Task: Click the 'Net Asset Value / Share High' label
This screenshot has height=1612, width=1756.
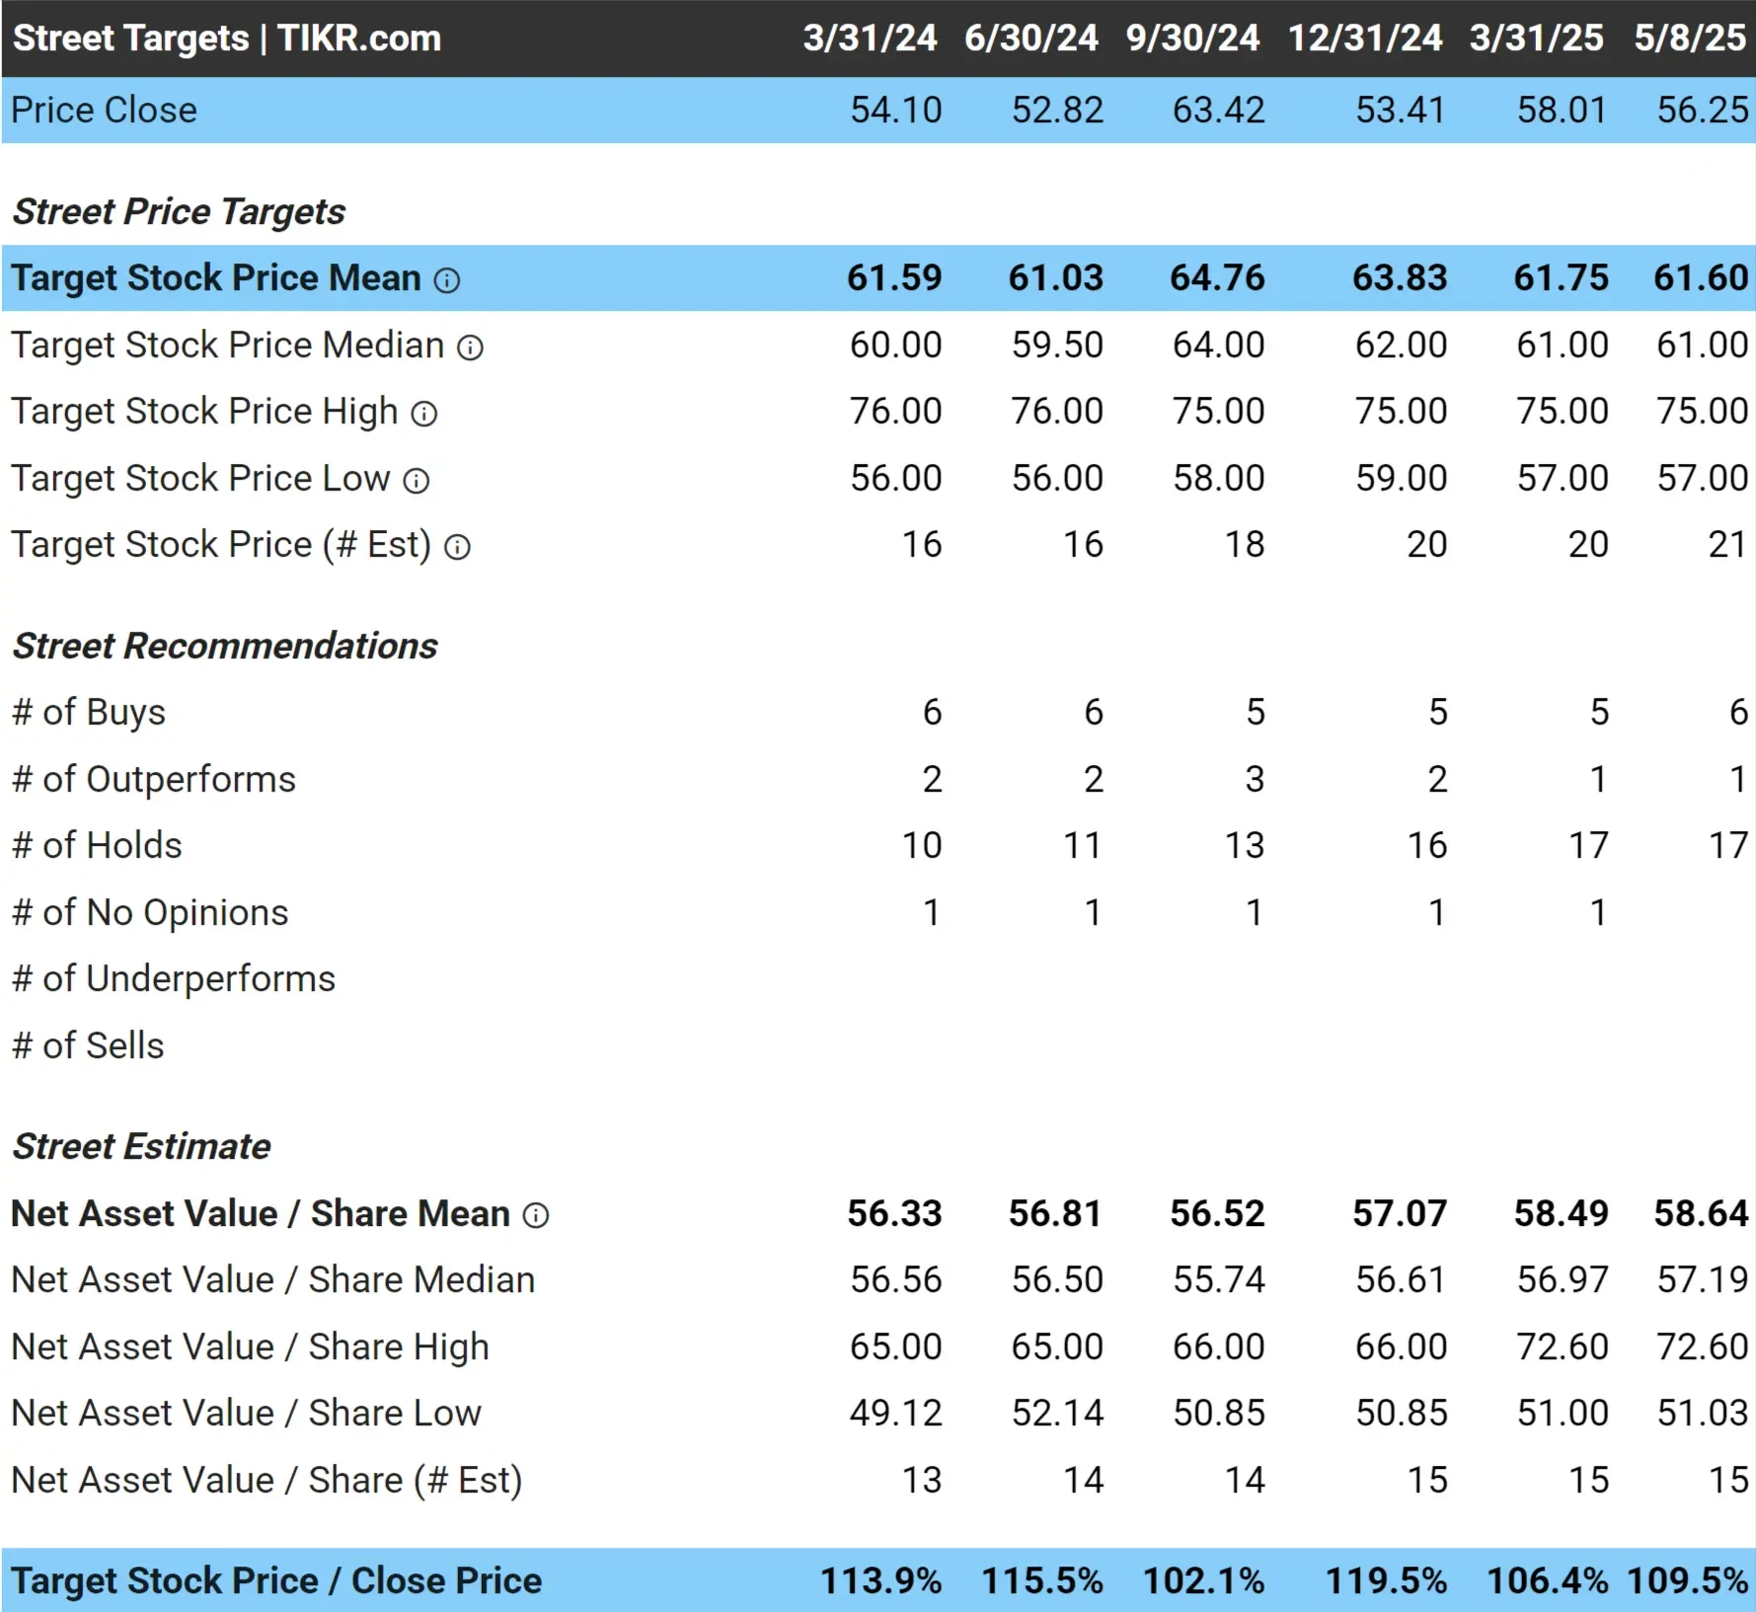Action: pos(251,1347)
